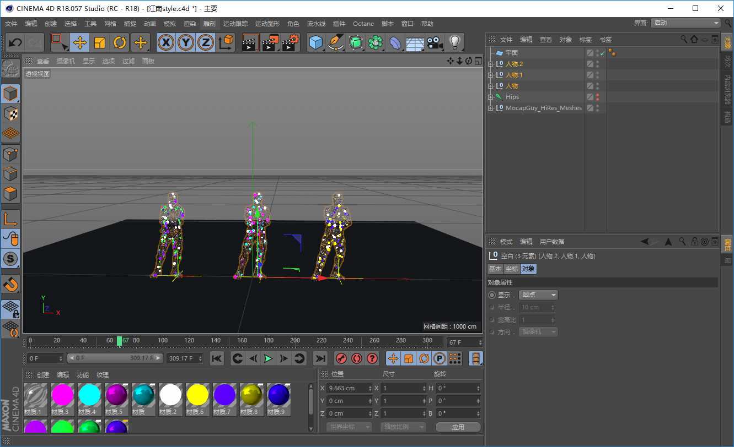Switch to Model mode in left palette
This screenshot has height=447, width=734.
point(10,94)
